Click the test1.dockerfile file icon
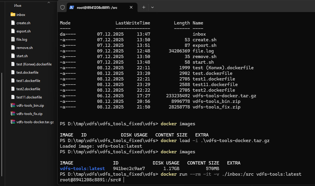 pyautogui.click(x=13, y=80)
